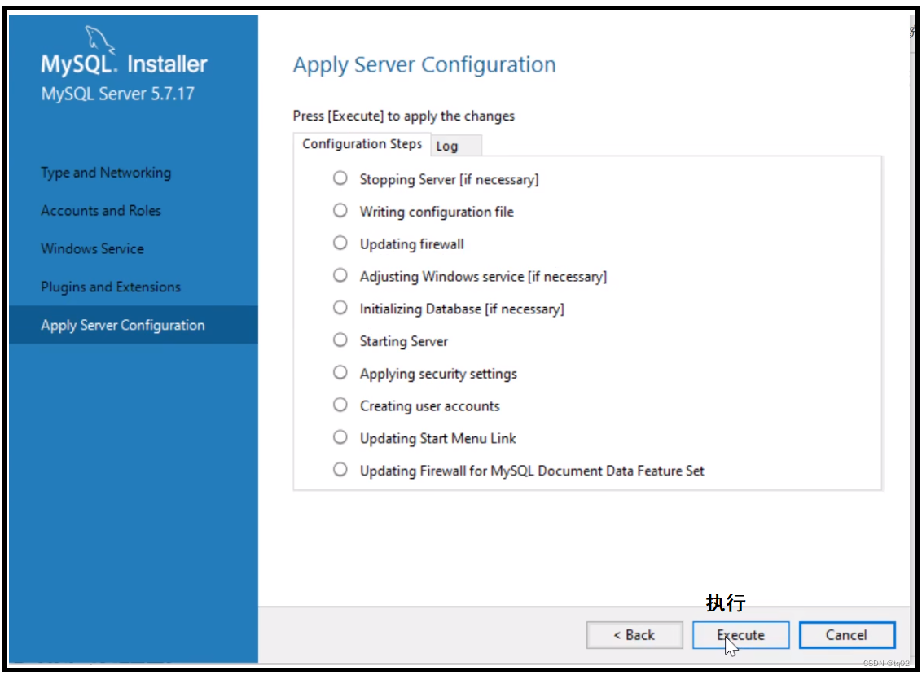This screenshot has height=675, width=922.
Task: Click the 'MySQL. Installer' title text
Action: point(124,64)
